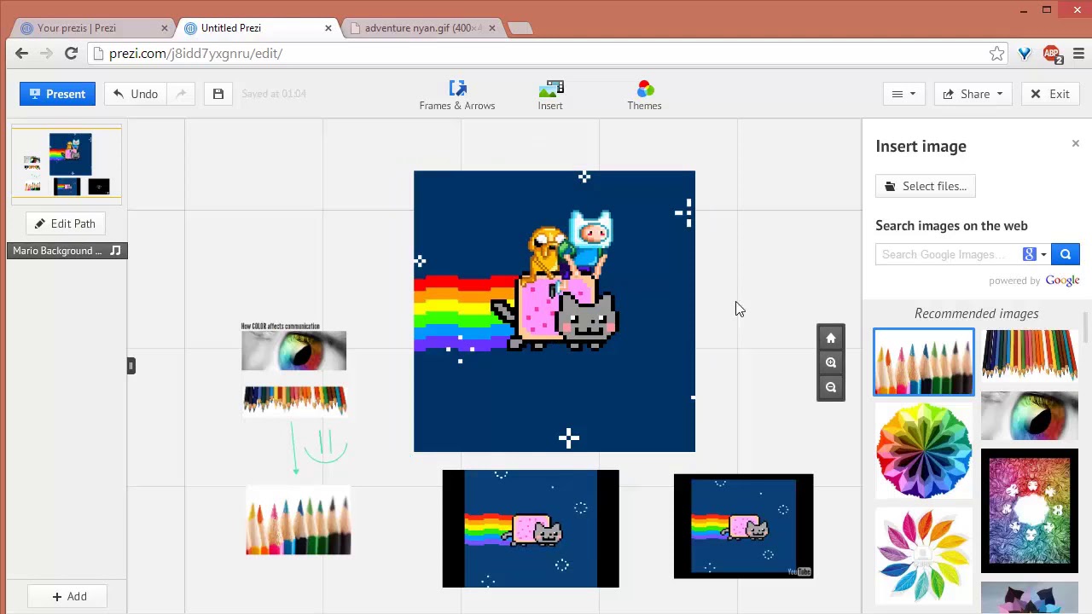Close the Untitled Prezi tab
Image resolution: width=1092 pixels, height=614 pixels.
(x=328, y=28)
